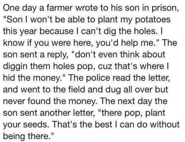
Task: Click the word "know" starting the fourth line
Action: pyautogui.click(x=14, y=43)
